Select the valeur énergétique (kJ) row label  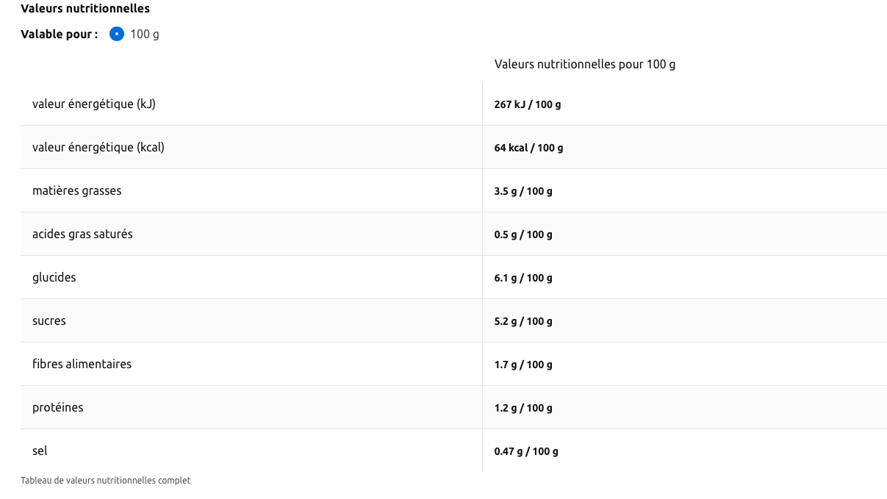pyautogui.click(x=94, y=104)
